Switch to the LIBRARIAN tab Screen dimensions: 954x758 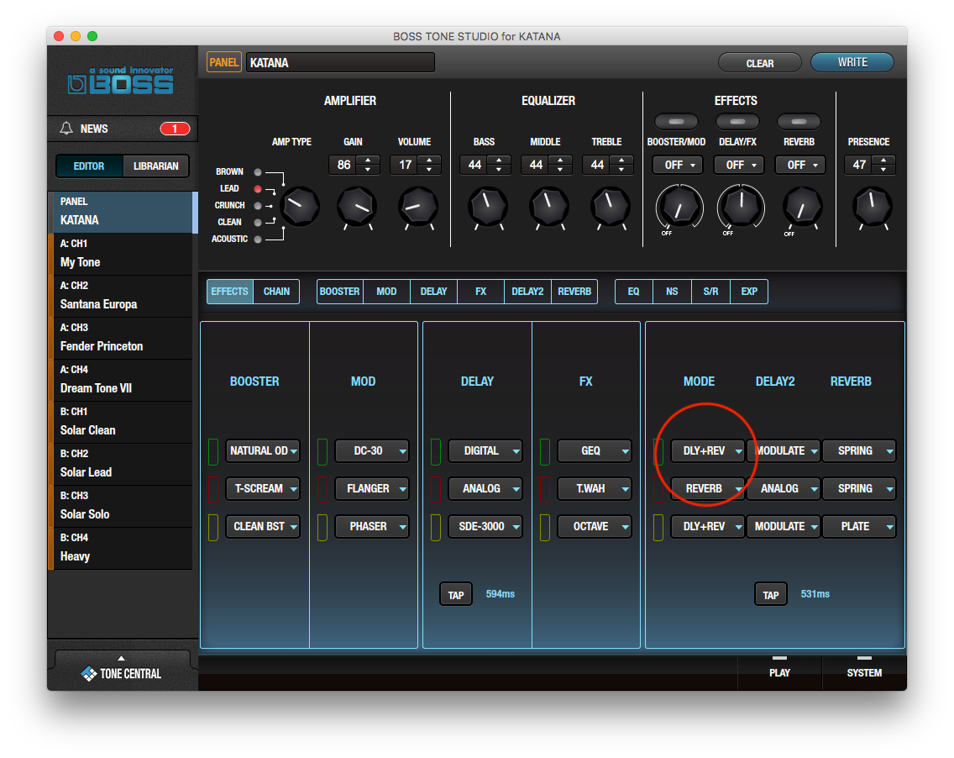click(155, 166)
